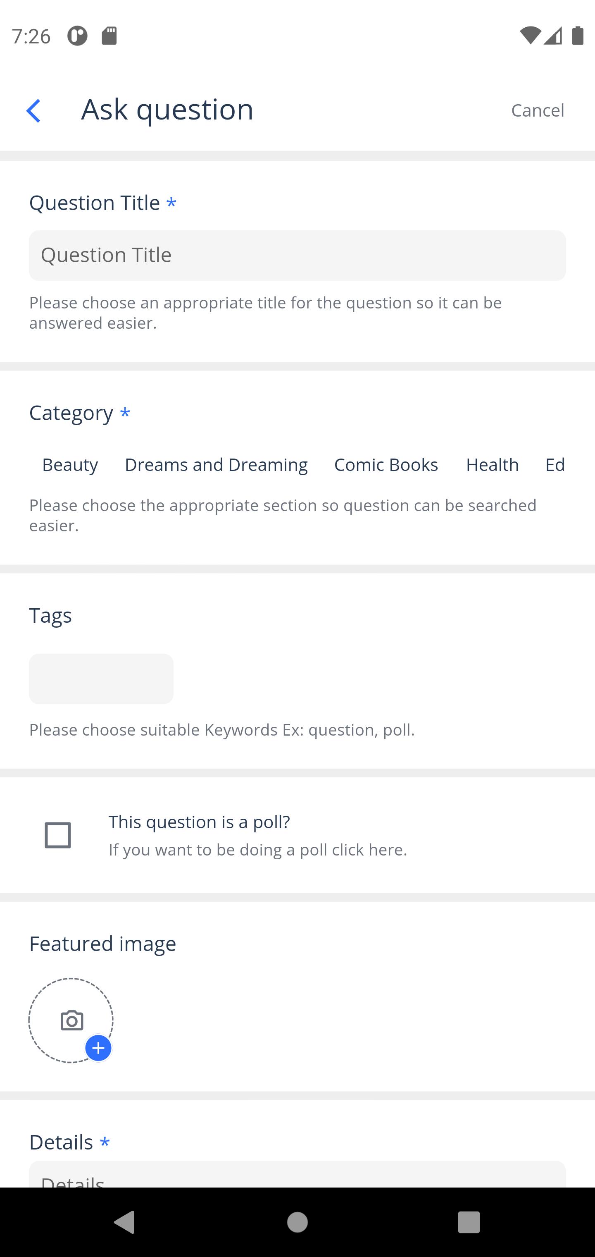Screen dimensions: 595x1257
Task: Tap the blue back arrow icon
Action: 33,111
